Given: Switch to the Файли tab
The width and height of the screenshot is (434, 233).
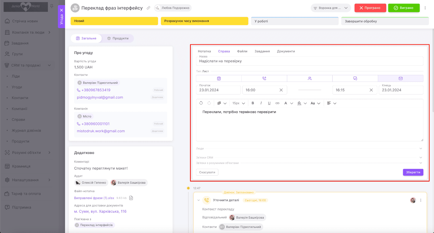Looking at the screenshot, I should point(242,51).
